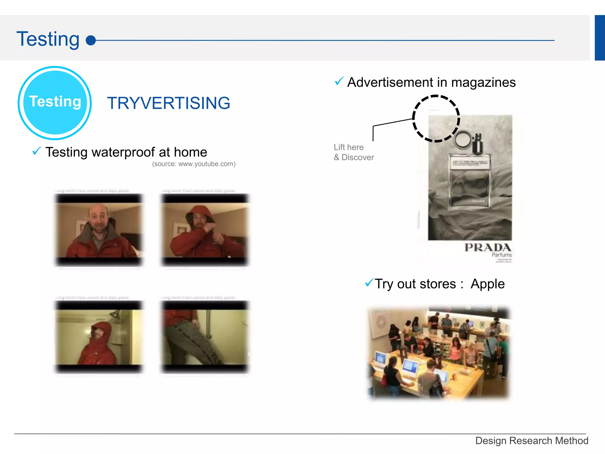Open the bald man red jacket thumbnail
The image size is (605, 454).
99,230
